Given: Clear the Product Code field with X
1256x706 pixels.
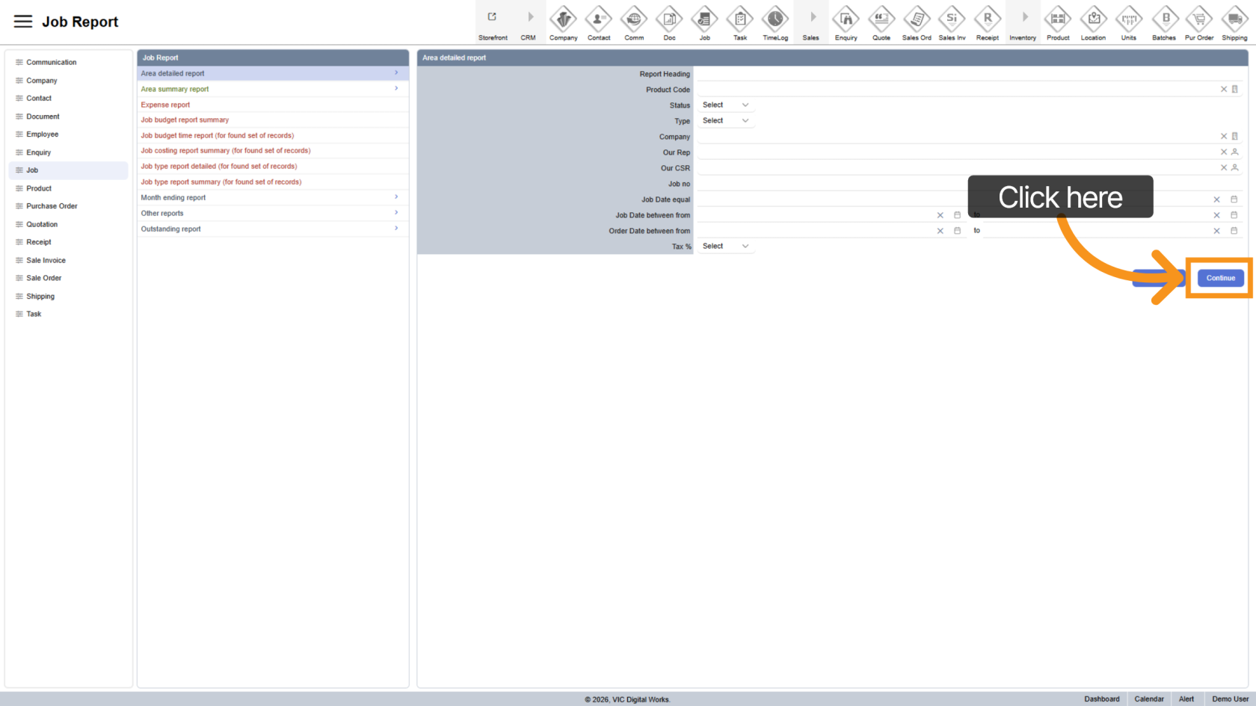Looking at the screenshot, I should [x=1223, y=90].
